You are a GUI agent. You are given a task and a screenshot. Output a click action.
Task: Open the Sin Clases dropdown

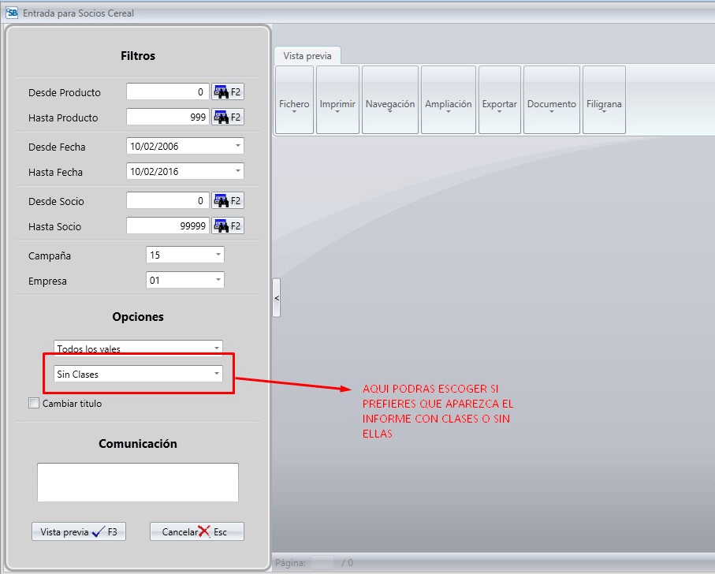[x=216, y=375]
